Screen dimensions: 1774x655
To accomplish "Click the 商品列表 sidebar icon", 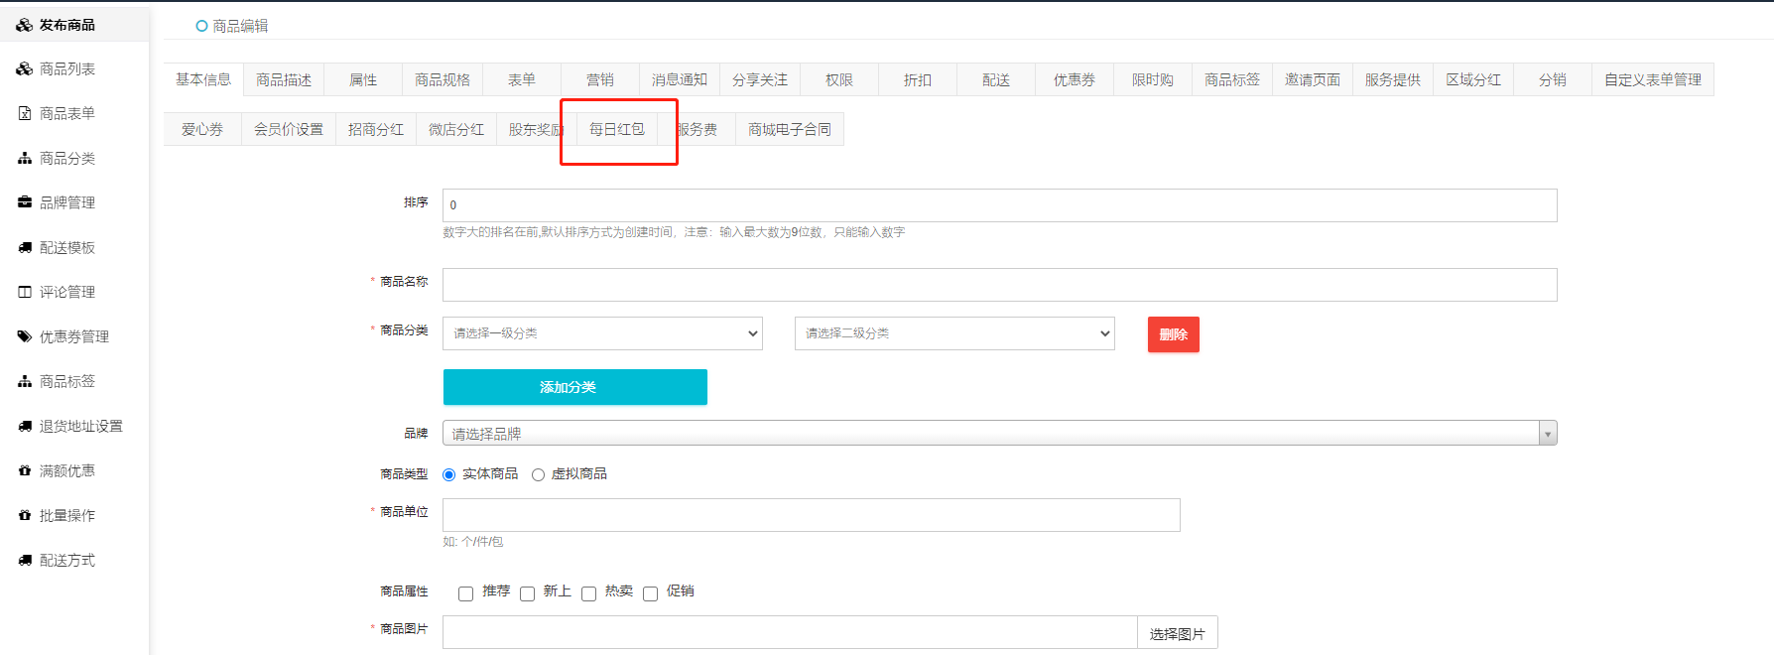I will (25, 68).
